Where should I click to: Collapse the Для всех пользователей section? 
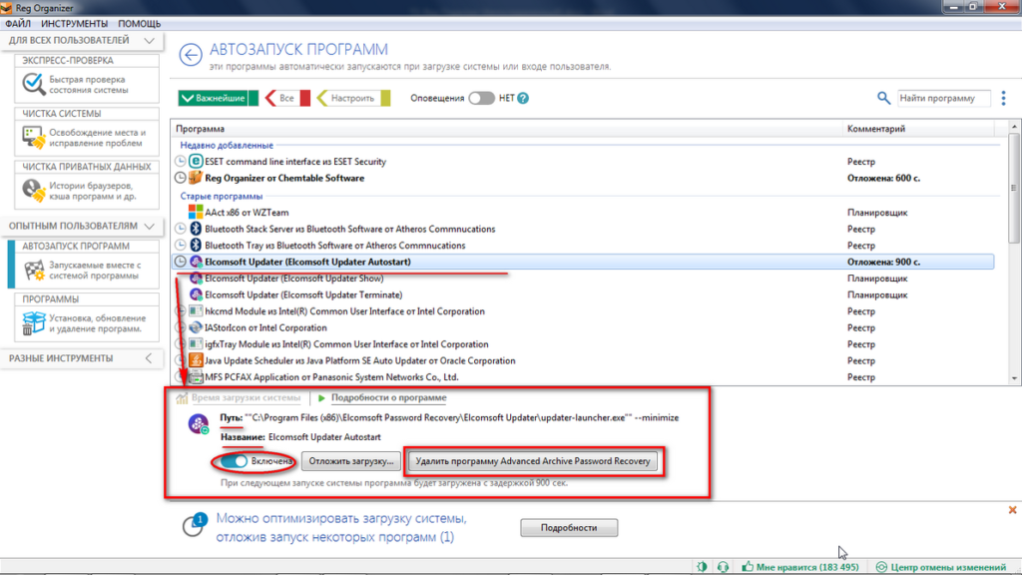tap(149, 40)
